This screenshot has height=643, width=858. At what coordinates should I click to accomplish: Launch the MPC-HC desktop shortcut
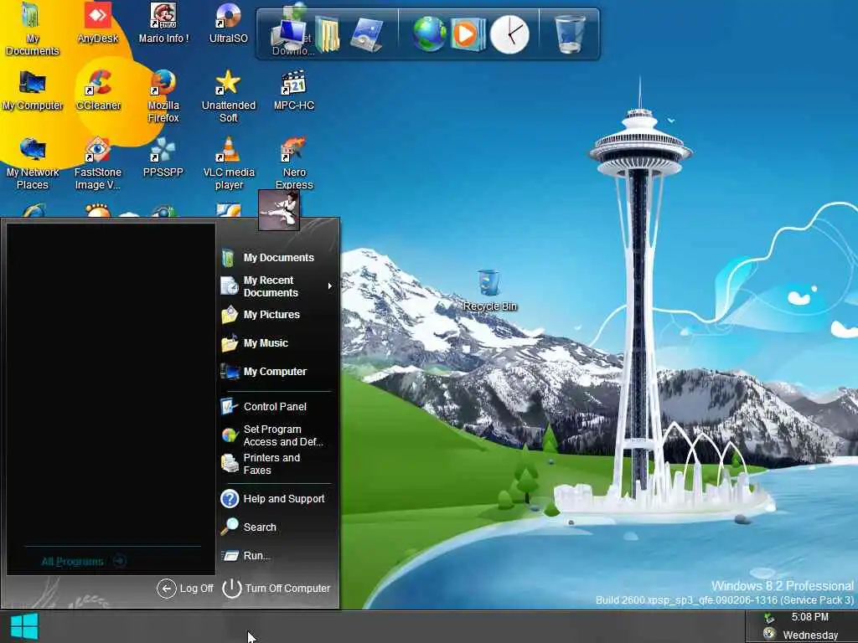pos(294,90)
